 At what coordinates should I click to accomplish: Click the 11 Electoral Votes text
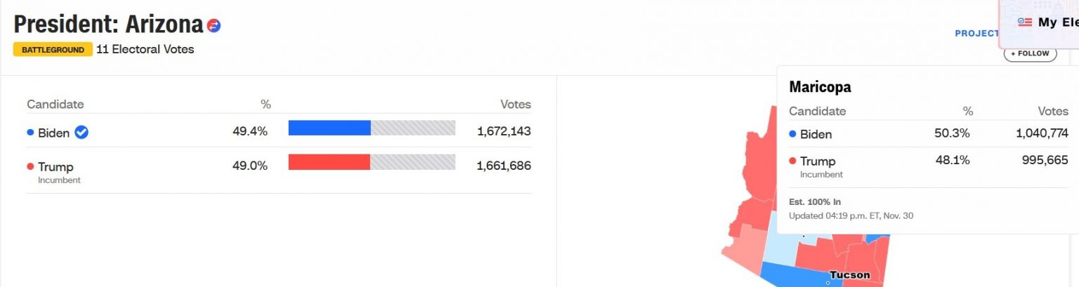pyautogui.click(x=145, y=49)
